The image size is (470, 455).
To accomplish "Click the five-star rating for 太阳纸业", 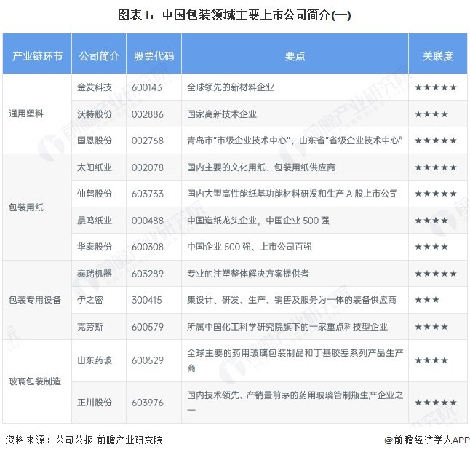I will pyautogui.click(x=436, y=167).
